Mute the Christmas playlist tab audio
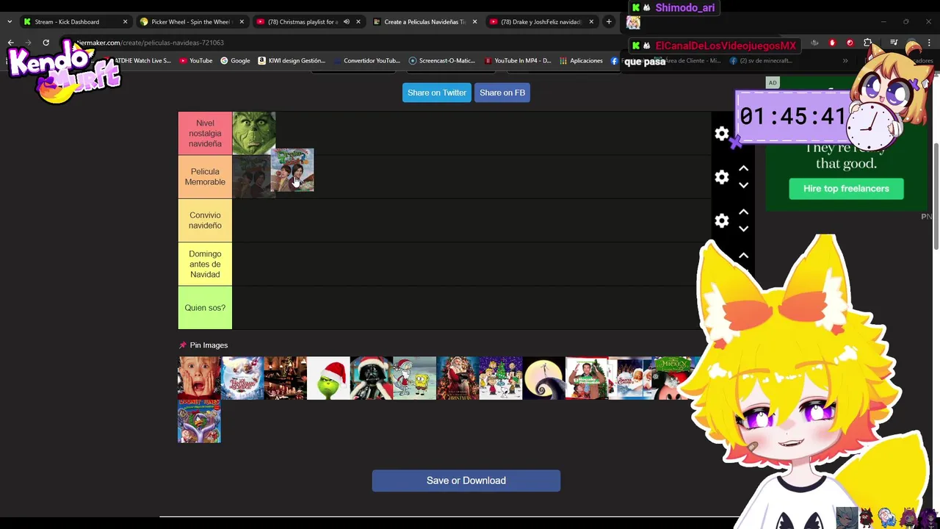The height and width of the screenshot is (529, 940). click(x=347, y=22)
